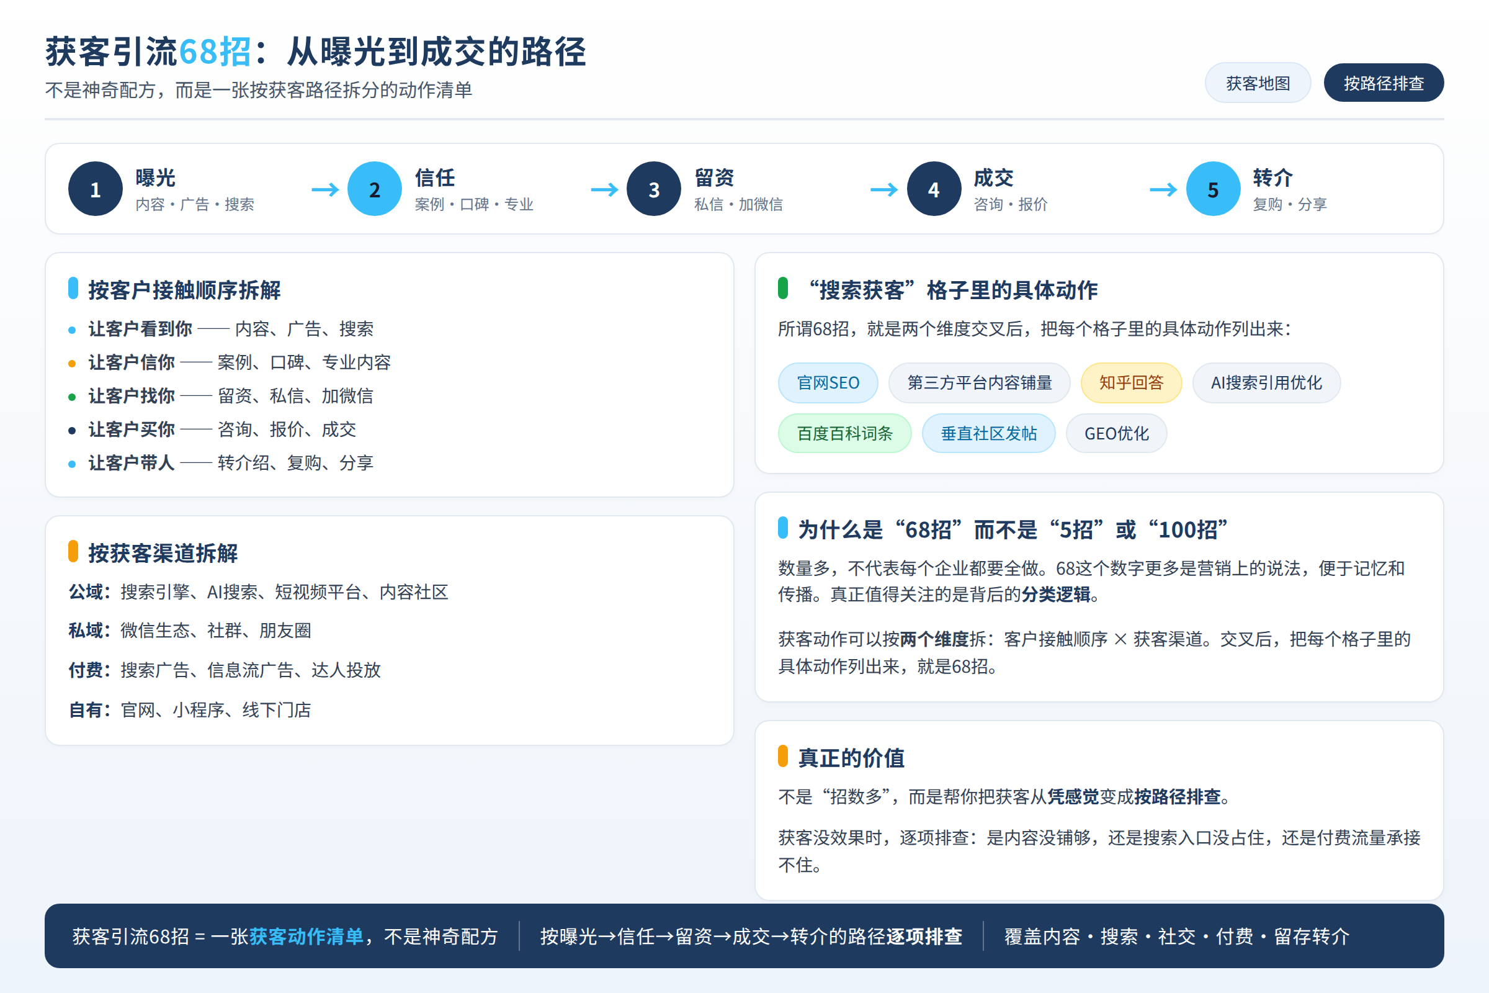The image size is (1489, 993).
Task: Click step circle number 3 留资
Action: (x=654, y=189)
